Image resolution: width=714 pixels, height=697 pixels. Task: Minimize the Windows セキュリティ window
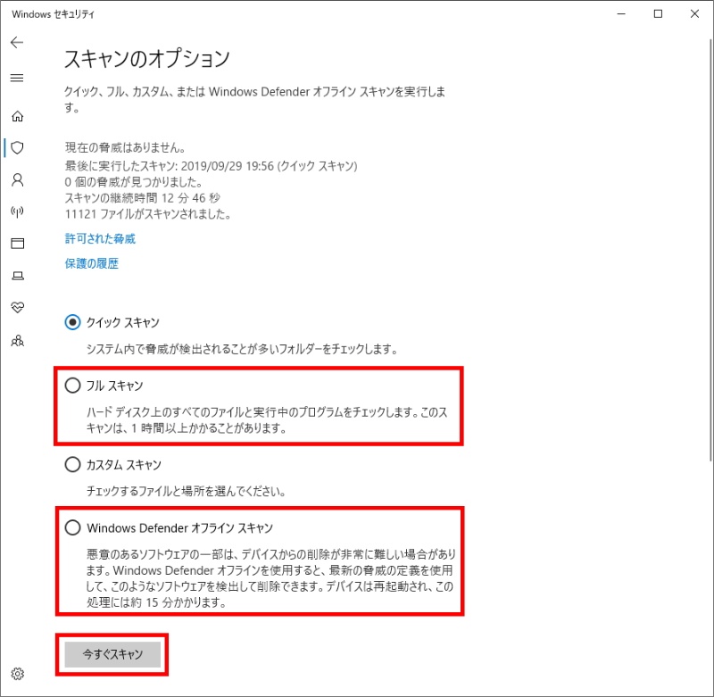617,13
